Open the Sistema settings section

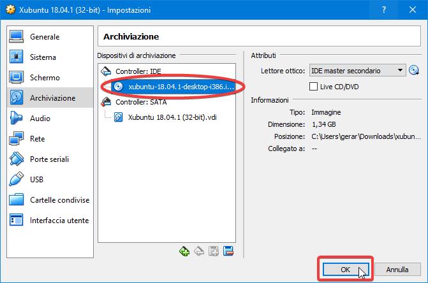tap(50, 57)
